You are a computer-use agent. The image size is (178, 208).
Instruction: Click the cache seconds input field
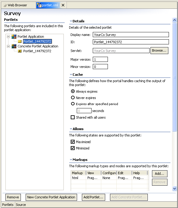tap(84, 110)
